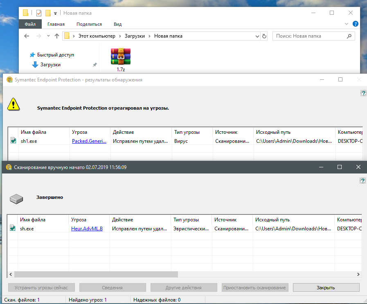
Task: Select the sh1.exe file name cell
Action: pos(29,141)
